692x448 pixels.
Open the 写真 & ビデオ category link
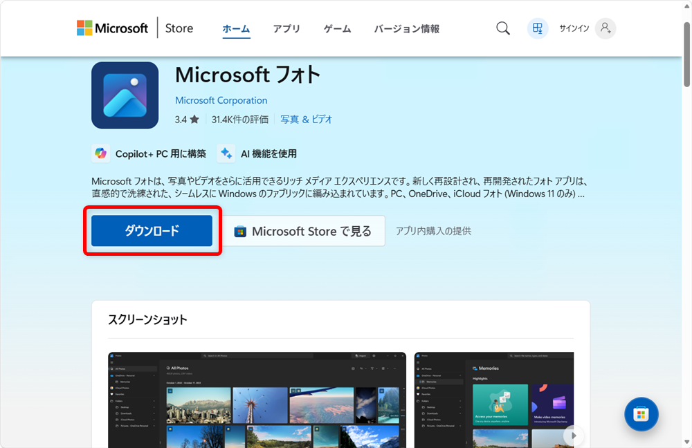point(307,120)
